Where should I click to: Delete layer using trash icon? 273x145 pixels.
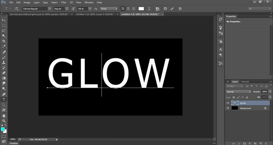266,143
